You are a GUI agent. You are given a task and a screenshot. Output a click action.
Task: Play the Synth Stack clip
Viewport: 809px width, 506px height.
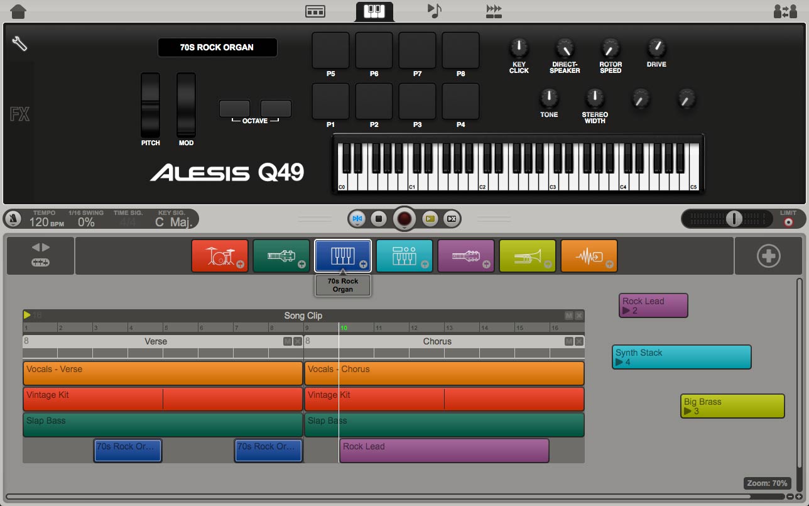point(620,362)
